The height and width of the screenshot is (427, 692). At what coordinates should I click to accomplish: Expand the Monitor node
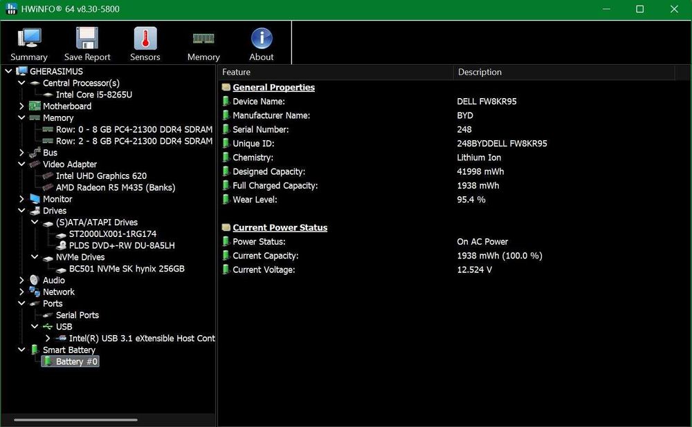21,199
